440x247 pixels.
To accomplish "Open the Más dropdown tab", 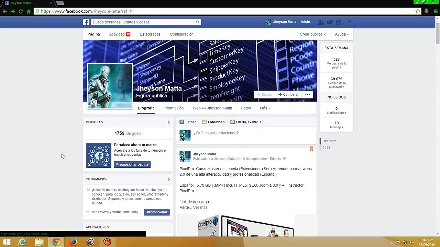I will point(265,108).
